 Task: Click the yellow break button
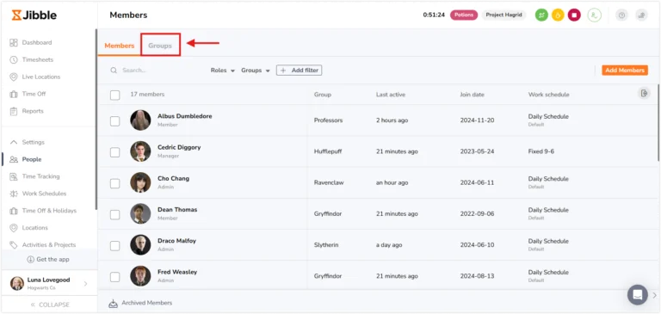coord(558,15)
